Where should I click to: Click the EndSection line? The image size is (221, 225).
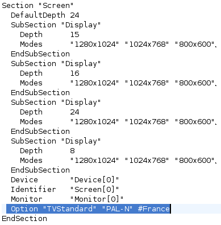pyautogui.click(x=24, y=219)
